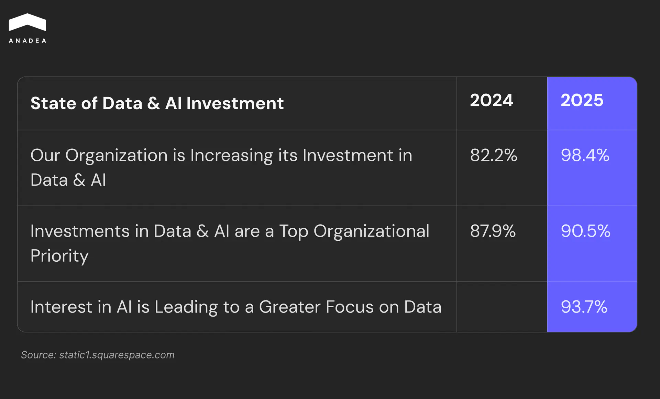The image size is (660, 399).
Task: Click the 93.7% value
Action: click(x=584, y=307)
